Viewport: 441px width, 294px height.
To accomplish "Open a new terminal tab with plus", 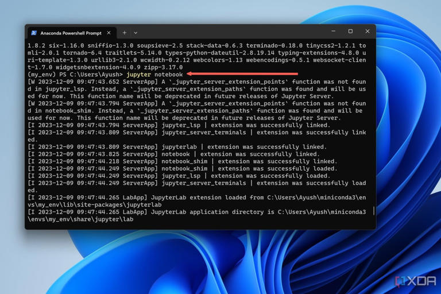I will (x=124, y=33).
